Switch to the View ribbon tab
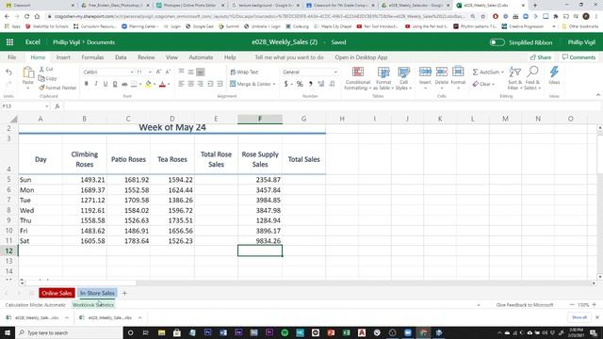603x339 pixels. click(x=171, y=57)
